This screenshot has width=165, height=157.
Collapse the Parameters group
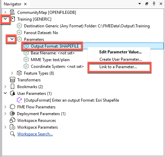tap(12, 39)
